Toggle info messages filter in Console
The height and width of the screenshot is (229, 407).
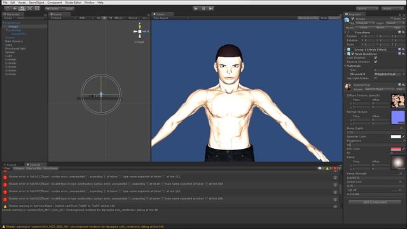[321, 169]
